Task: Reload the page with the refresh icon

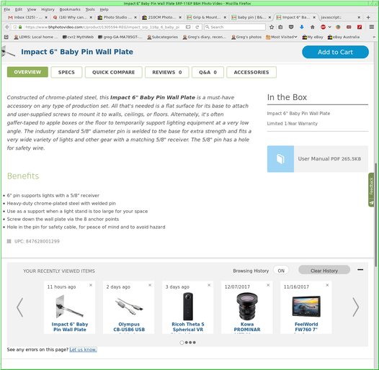Action: tap(197, 27)
